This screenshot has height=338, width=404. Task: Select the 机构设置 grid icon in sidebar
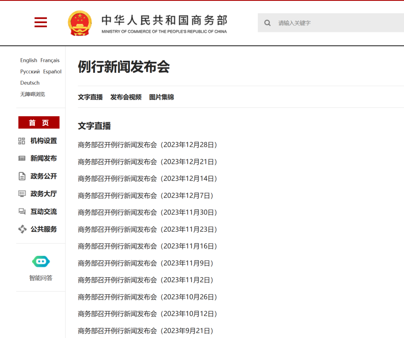click(22, 141)
